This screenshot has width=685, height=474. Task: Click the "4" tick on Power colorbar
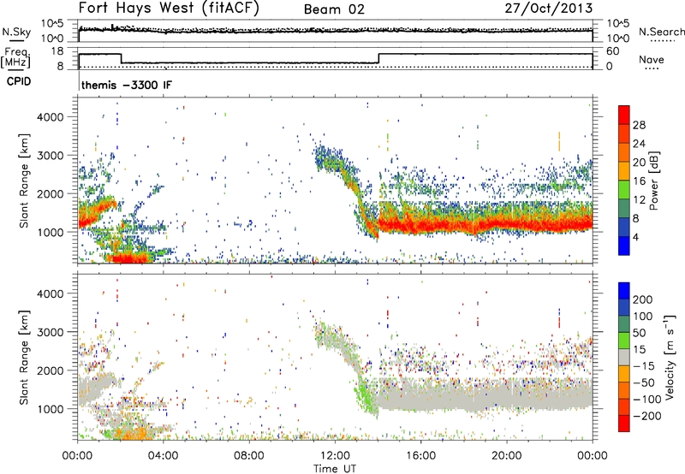coord(636,237)
